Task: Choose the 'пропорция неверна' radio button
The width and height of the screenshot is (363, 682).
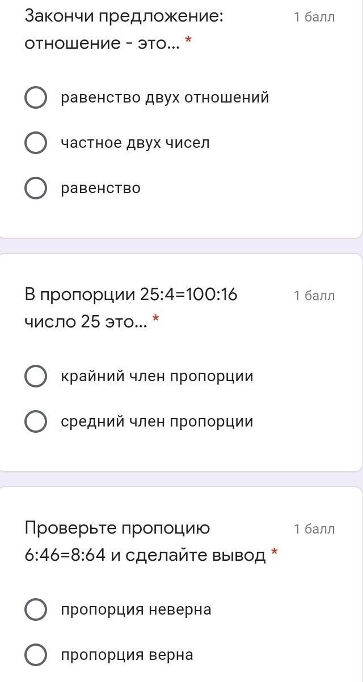Action: click(x=36, y=609)
